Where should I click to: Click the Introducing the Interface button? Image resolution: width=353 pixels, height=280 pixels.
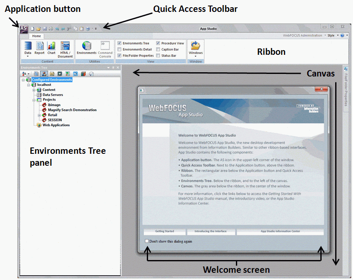(210, 231)
